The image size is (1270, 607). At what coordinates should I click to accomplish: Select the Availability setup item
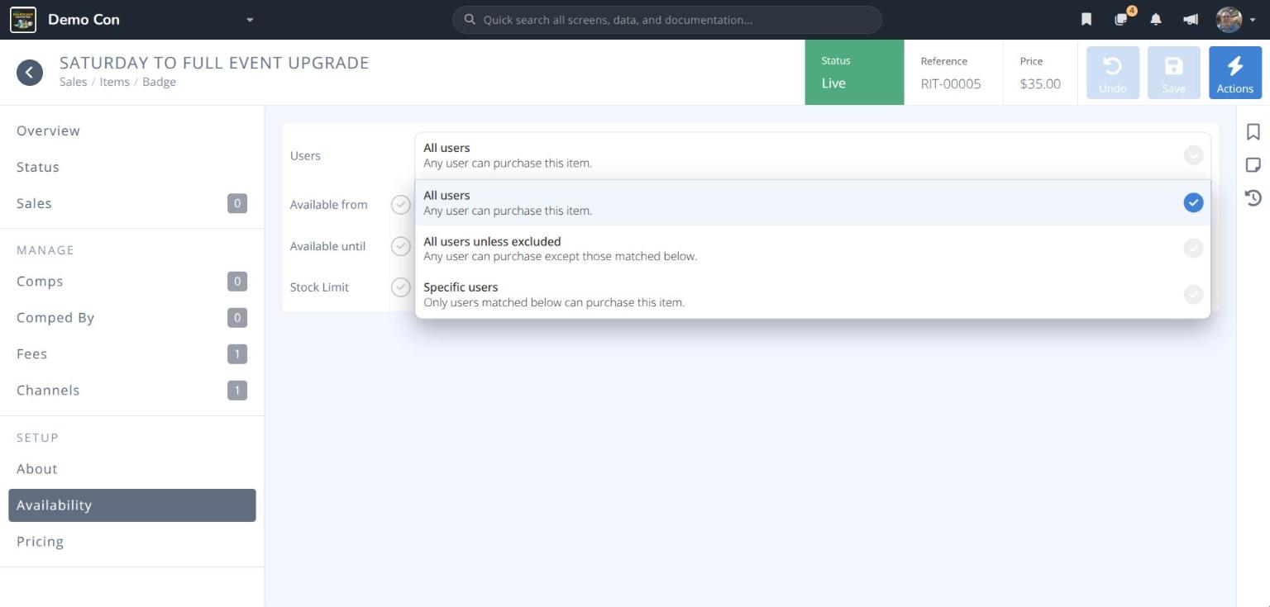pyautogui.click(x=132, y=505)
